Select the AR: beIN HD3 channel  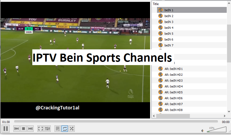pos(192,81)
